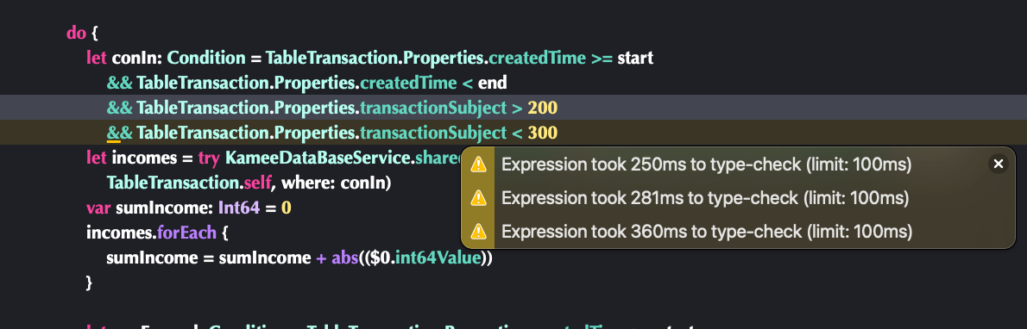This screenshot has width=1027, height=329.
Task: Click 'end' after createdTime <
Action: 493,83
